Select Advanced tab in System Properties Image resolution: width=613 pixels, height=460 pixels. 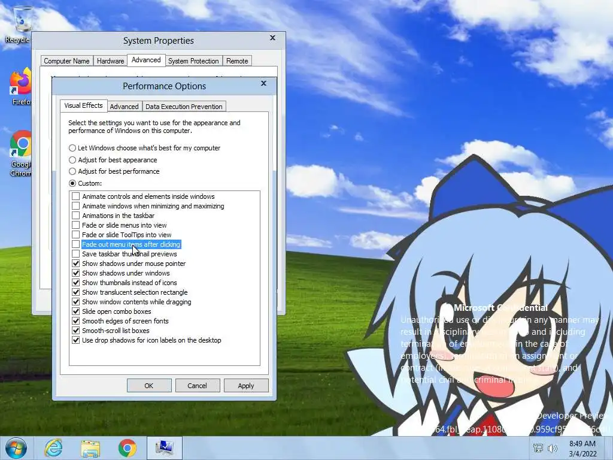click(x=146, y=60)
